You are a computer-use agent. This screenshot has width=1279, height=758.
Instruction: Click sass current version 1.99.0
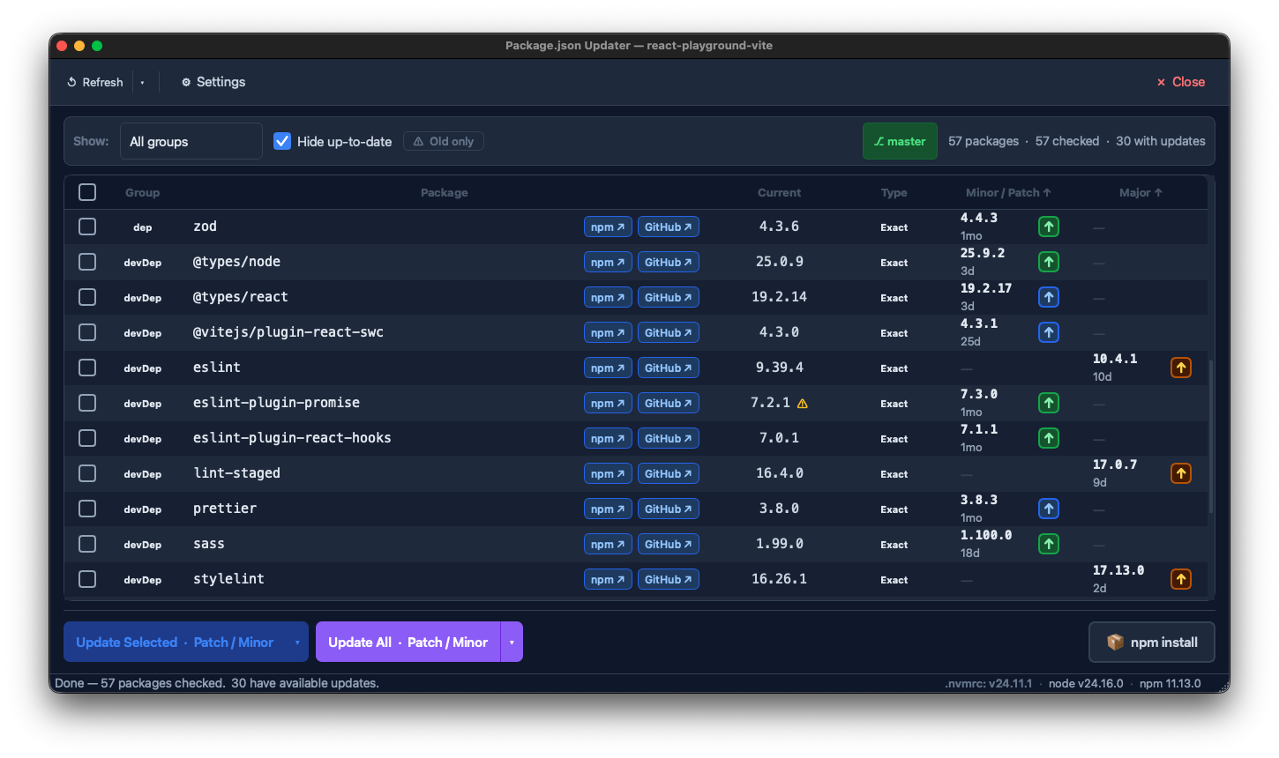coord(780,544)
